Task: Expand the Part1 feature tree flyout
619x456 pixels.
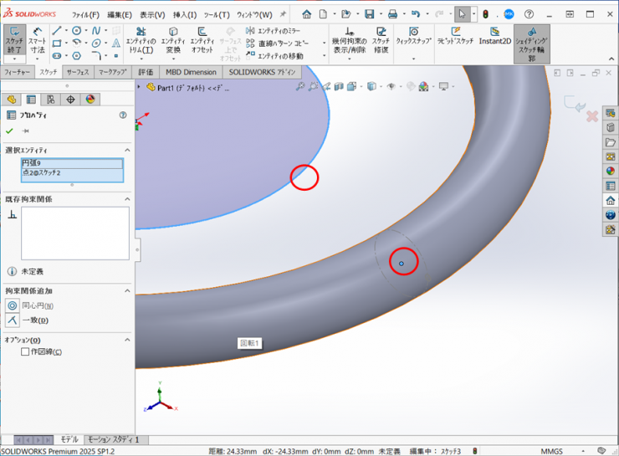Action: click(140, 86)
